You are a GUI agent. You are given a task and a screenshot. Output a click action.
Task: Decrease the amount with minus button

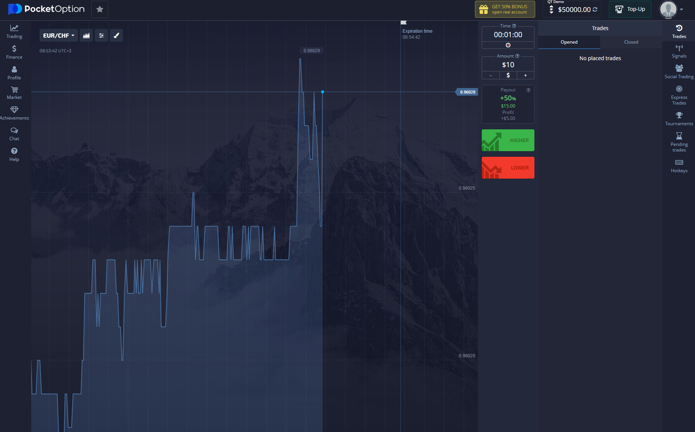(491, 76)
